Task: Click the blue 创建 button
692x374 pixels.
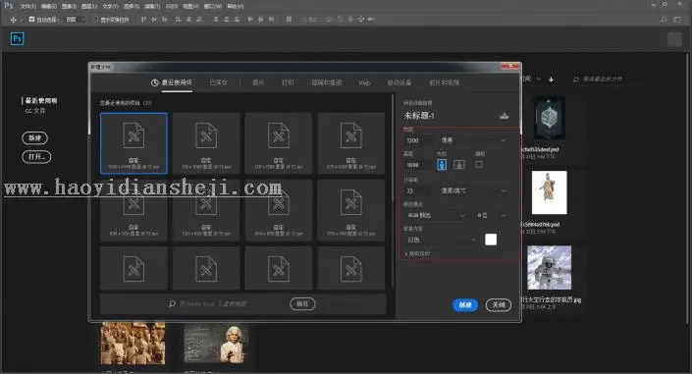Action: pos(465,304)
